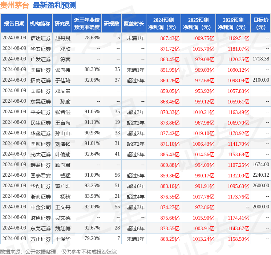Click the 覆盖时长 column header

coord(134,23)
